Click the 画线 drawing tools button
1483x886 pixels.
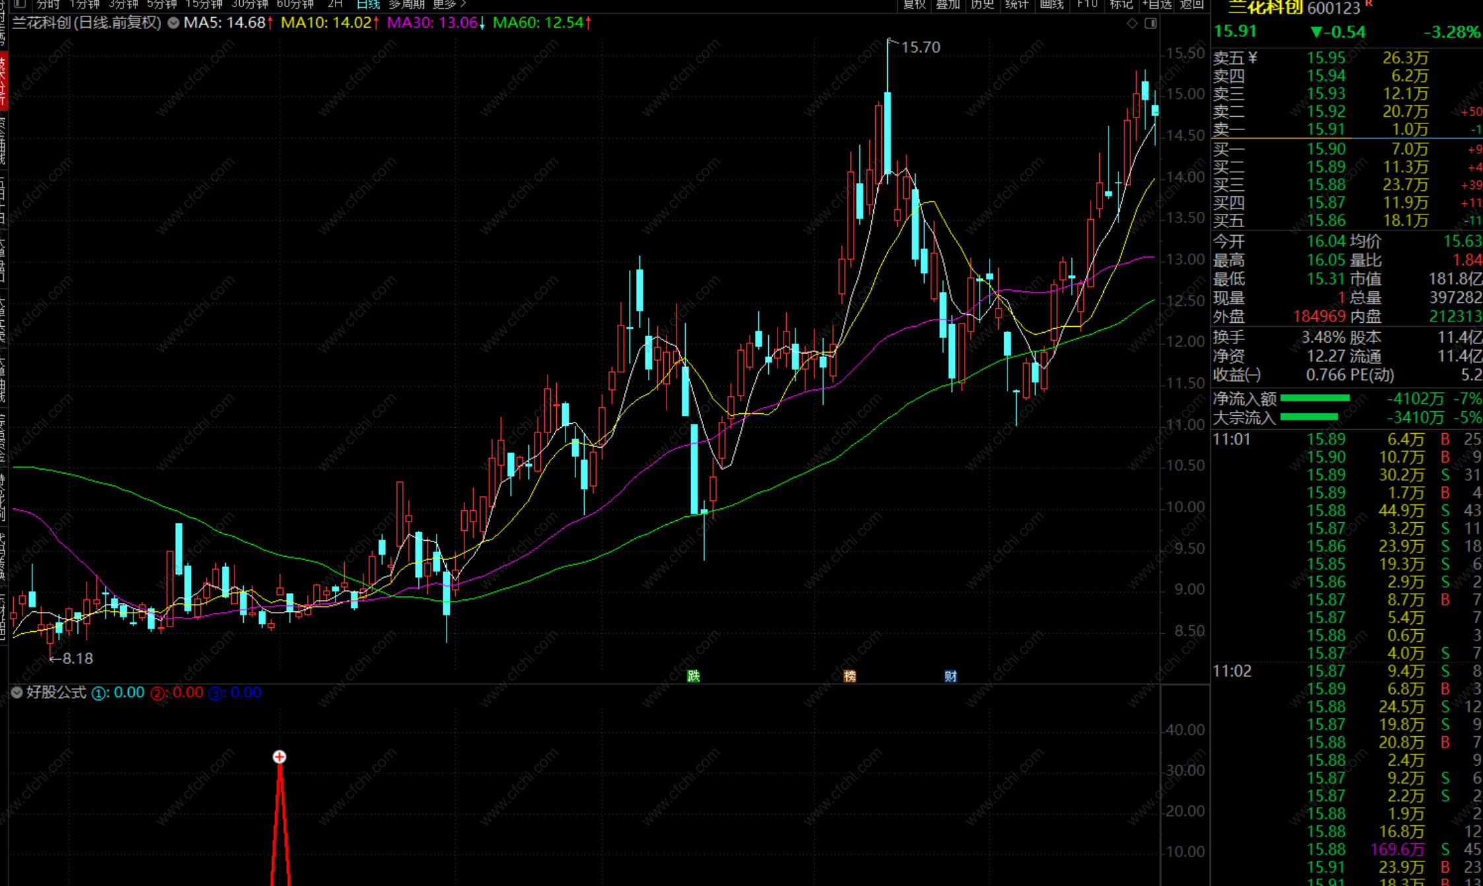point(1052,4)
